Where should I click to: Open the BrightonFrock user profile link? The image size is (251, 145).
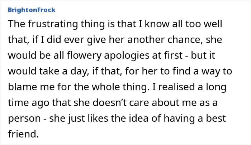(x=32, y=10)
